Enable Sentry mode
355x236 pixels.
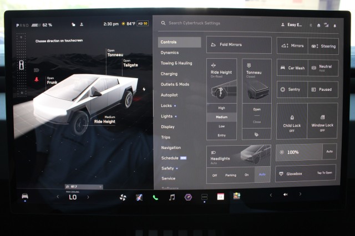click(292, 89)
